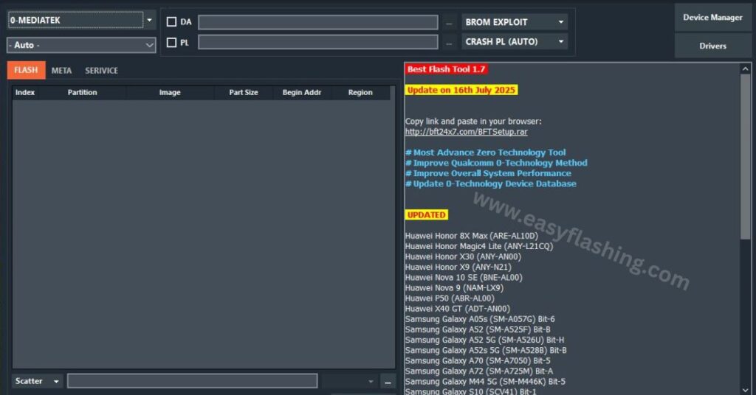The width and height of the screenshot is (756, 395).
Task: Click 'Huawei Honor 8X Max (ARE-AL10D)' entry
Action: [472, 236]
